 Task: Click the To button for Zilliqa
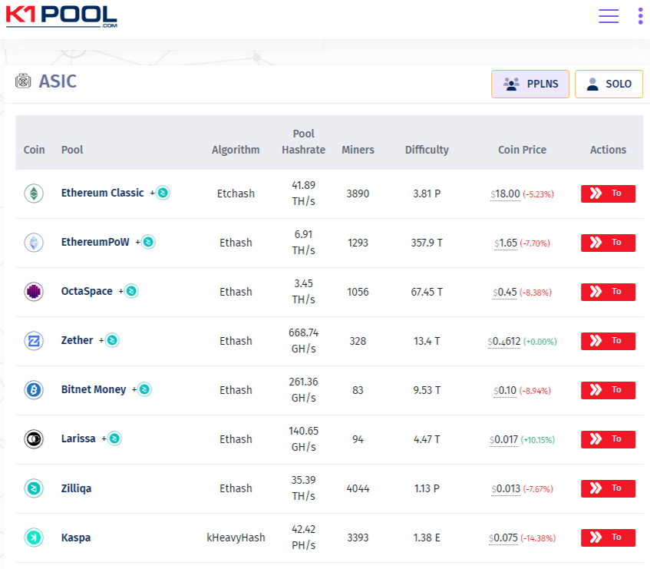click(608, 488)
